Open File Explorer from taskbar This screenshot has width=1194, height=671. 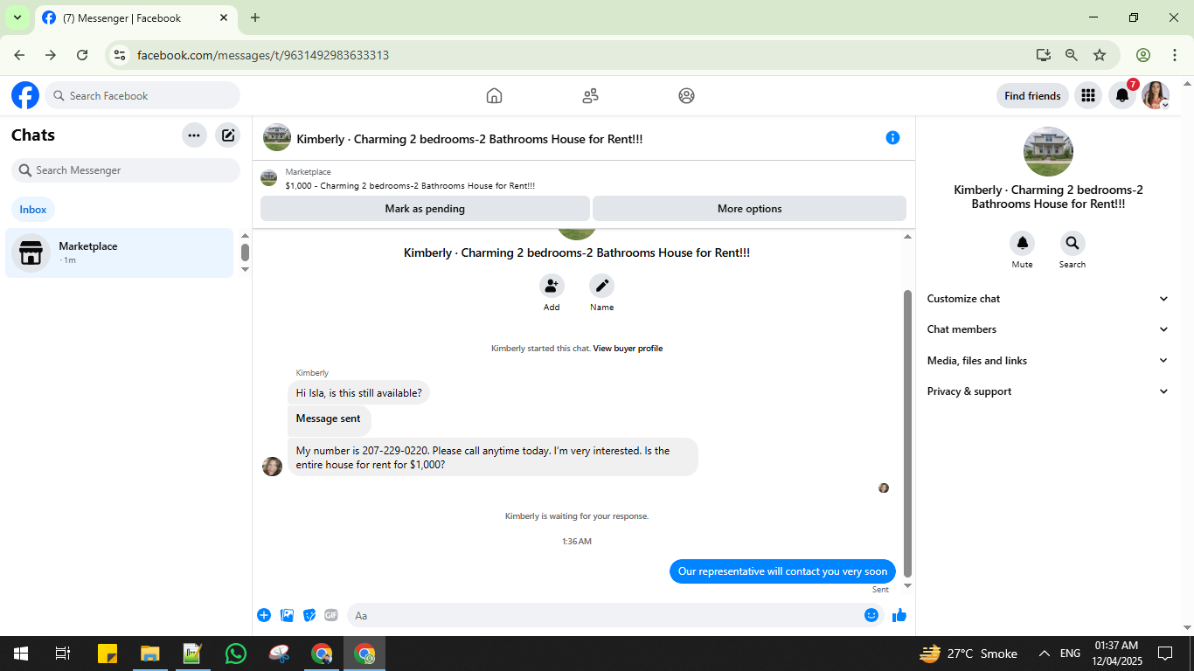[150, 654]
